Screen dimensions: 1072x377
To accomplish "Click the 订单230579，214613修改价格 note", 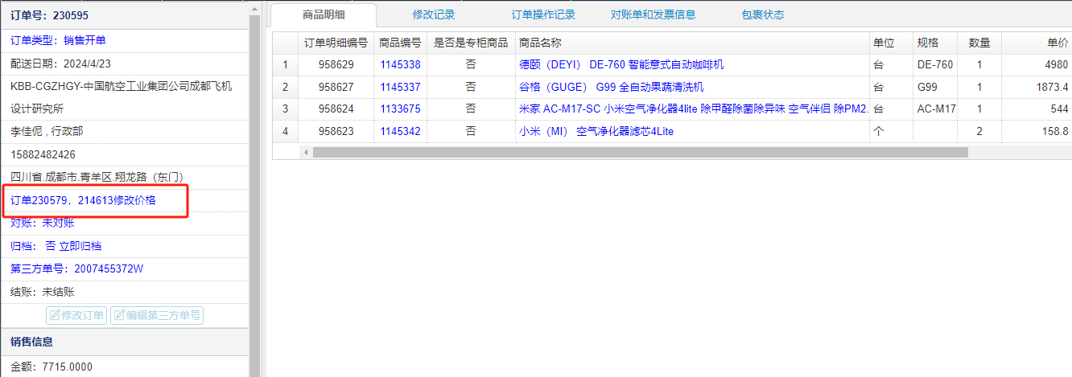I will [x=83, y=200].
